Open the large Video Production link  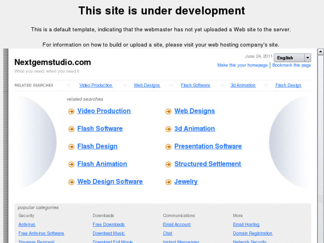pos(104,111)
